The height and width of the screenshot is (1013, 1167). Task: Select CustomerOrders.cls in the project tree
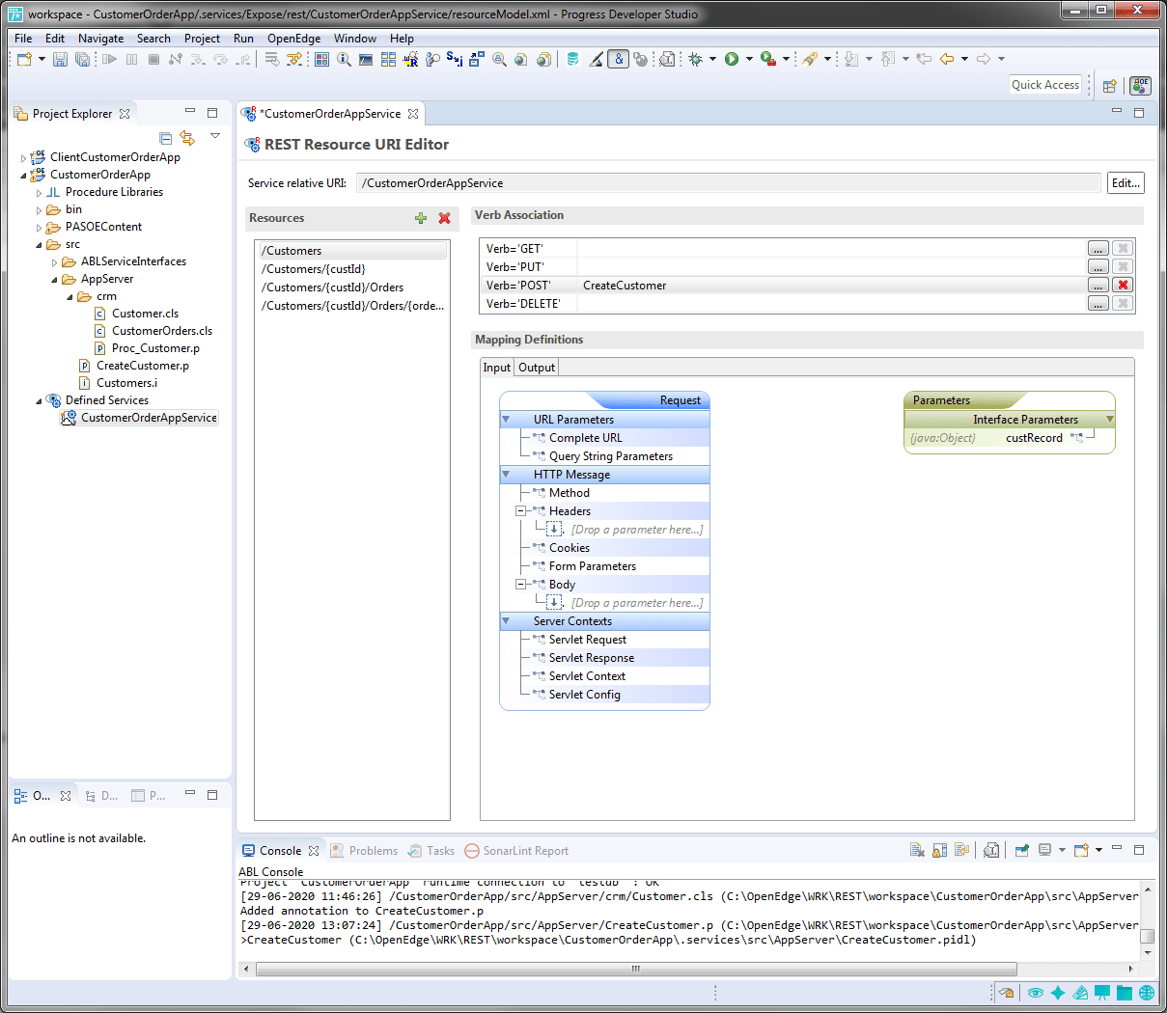(162, 331)
